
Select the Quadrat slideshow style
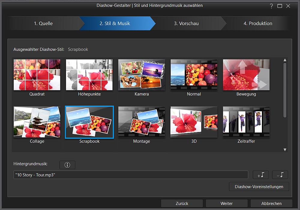37,75
